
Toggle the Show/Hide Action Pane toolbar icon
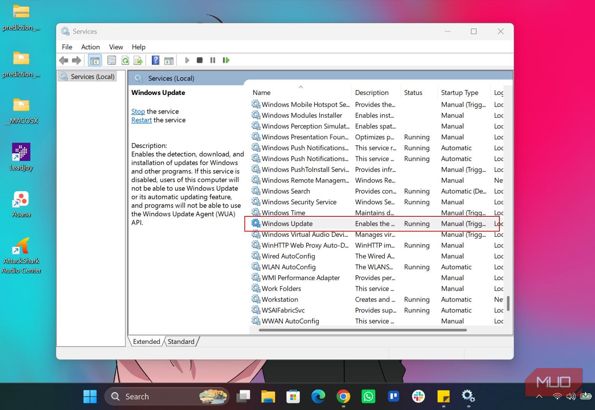pos(169,60)
